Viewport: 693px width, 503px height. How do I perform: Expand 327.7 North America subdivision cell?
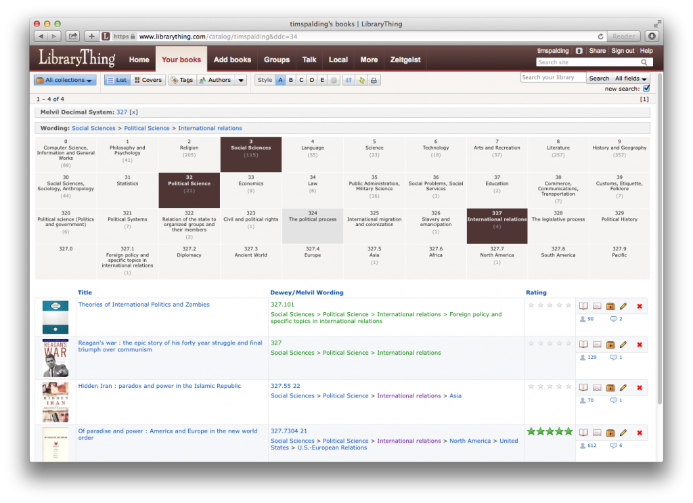tap(497, 261)
